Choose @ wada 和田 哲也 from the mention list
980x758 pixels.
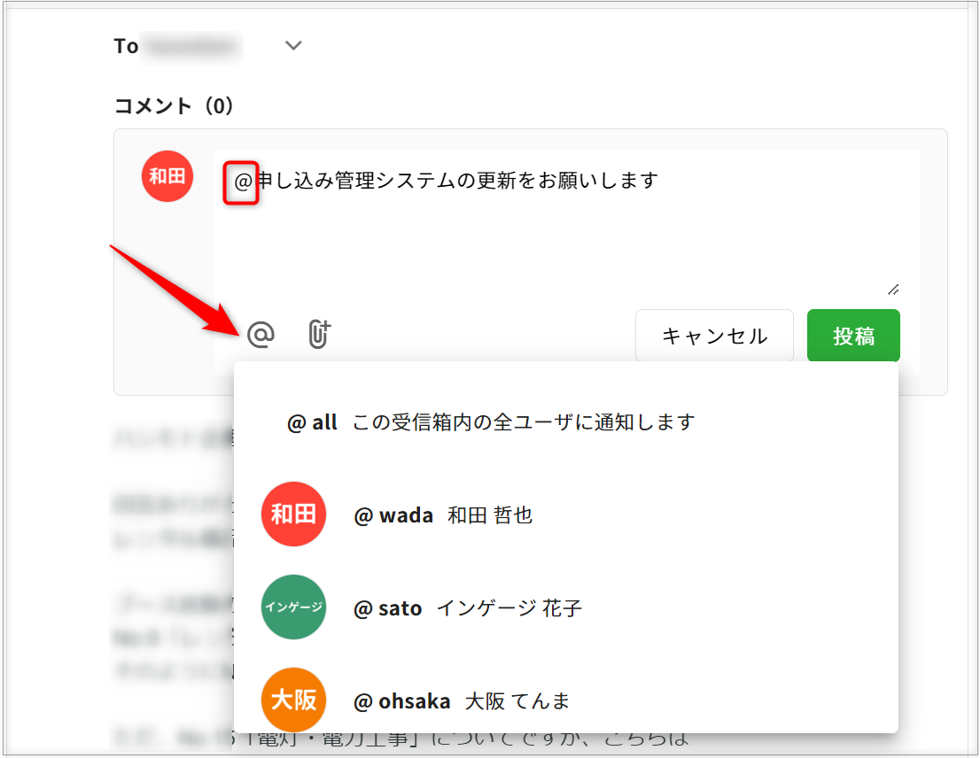pyautogui.click(x=443, y=515)
